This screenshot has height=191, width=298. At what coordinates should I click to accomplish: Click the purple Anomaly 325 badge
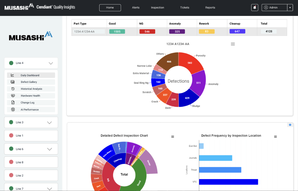pos(177,32)
